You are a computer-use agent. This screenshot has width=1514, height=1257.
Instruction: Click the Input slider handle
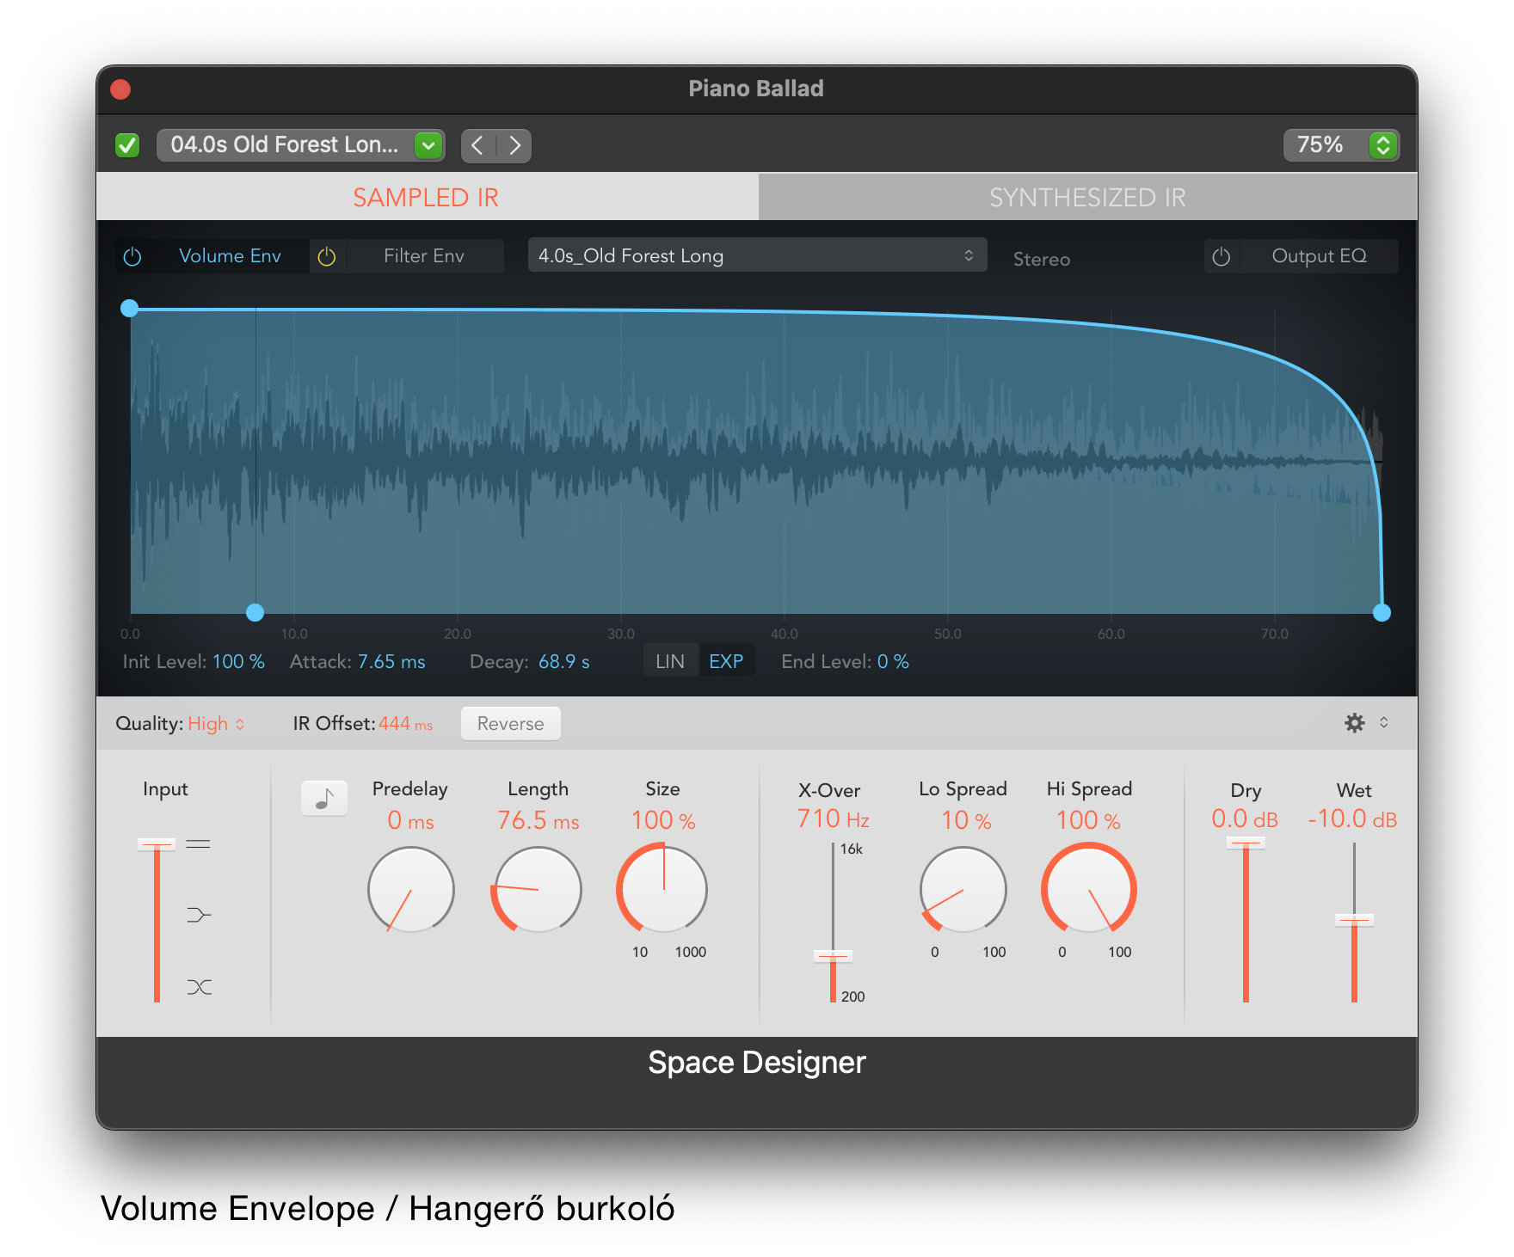click(157, 844)
